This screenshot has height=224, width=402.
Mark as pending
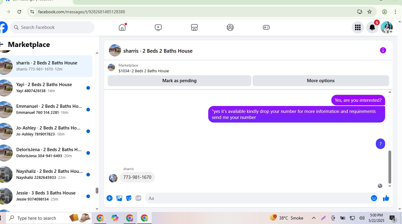pyautogui.click(x=179, y=81)
